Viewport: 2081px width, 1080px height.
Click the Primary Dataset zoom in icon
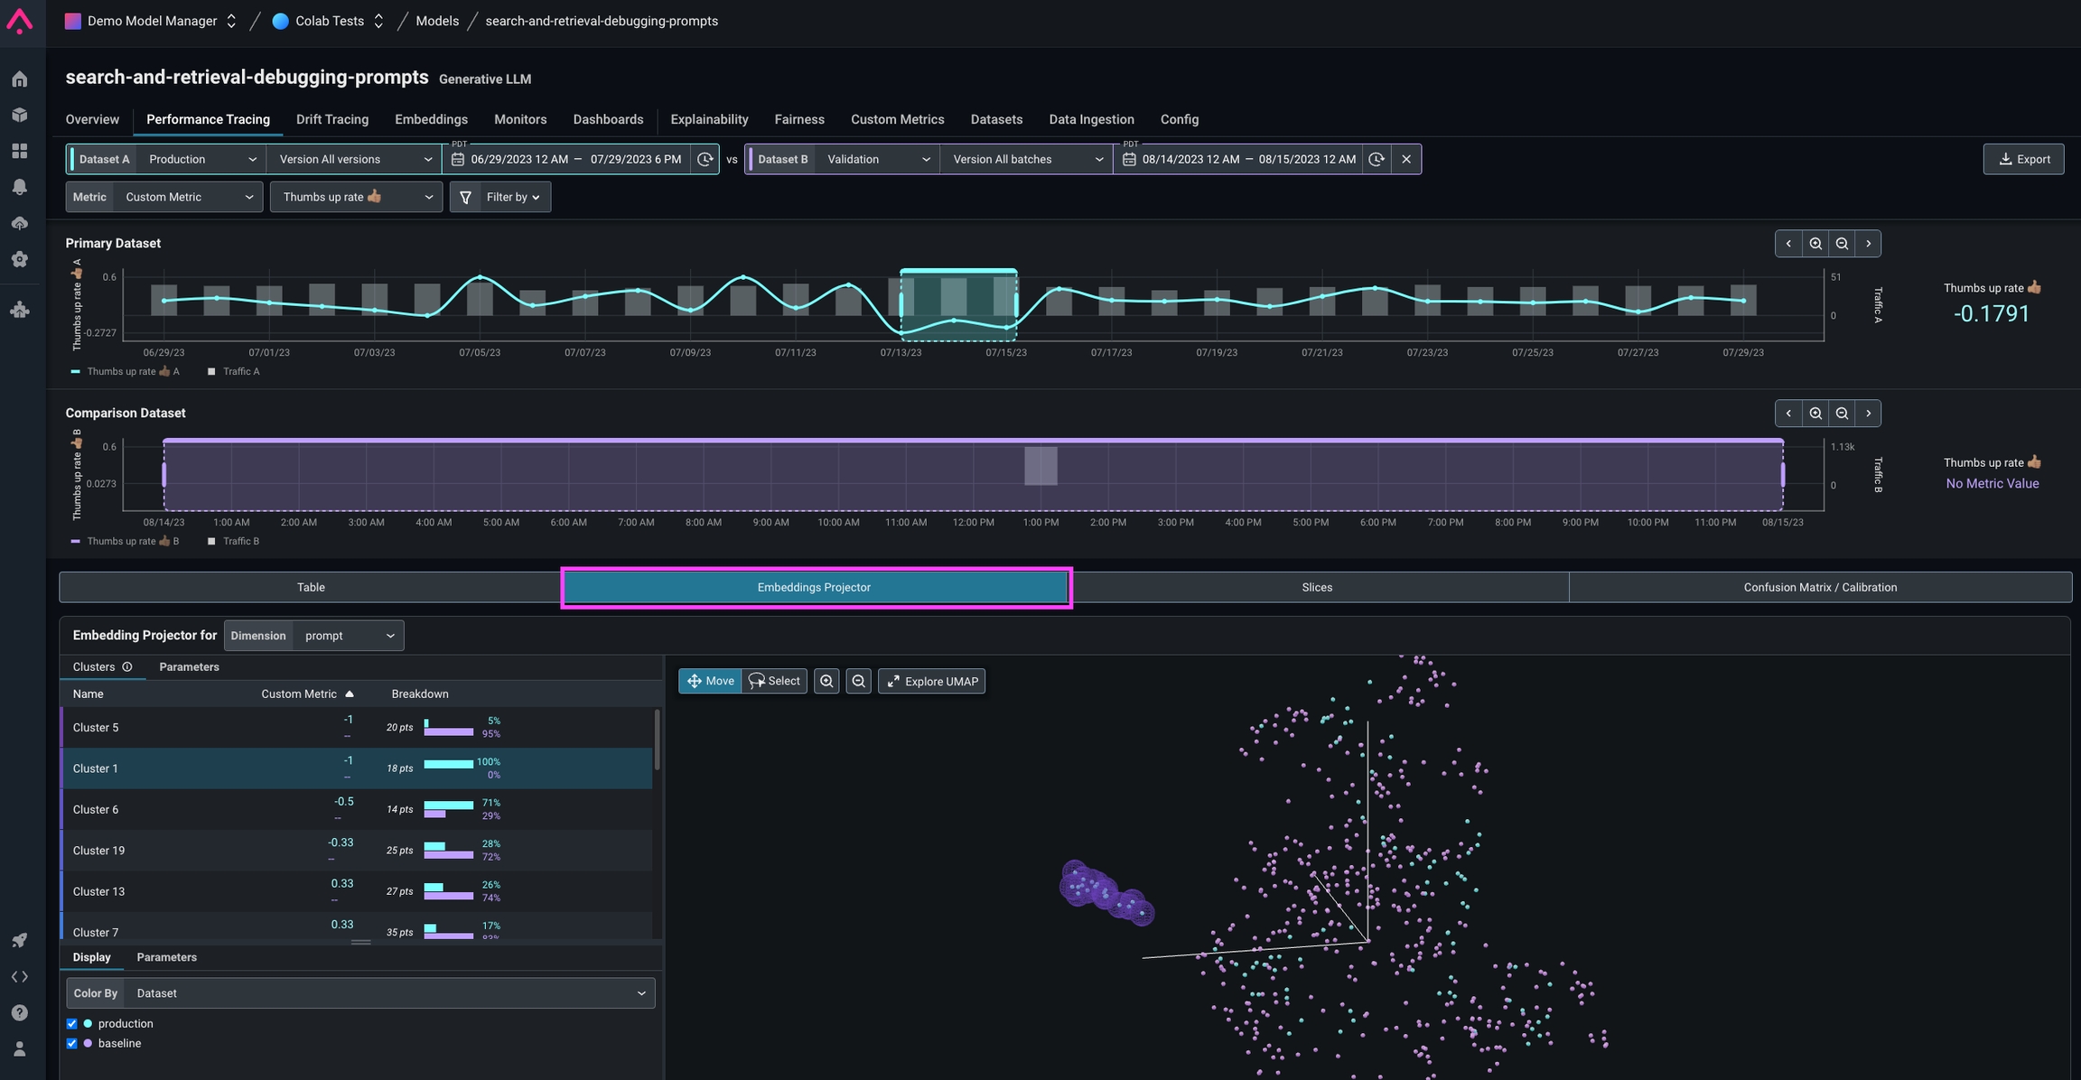(1815, 244)
